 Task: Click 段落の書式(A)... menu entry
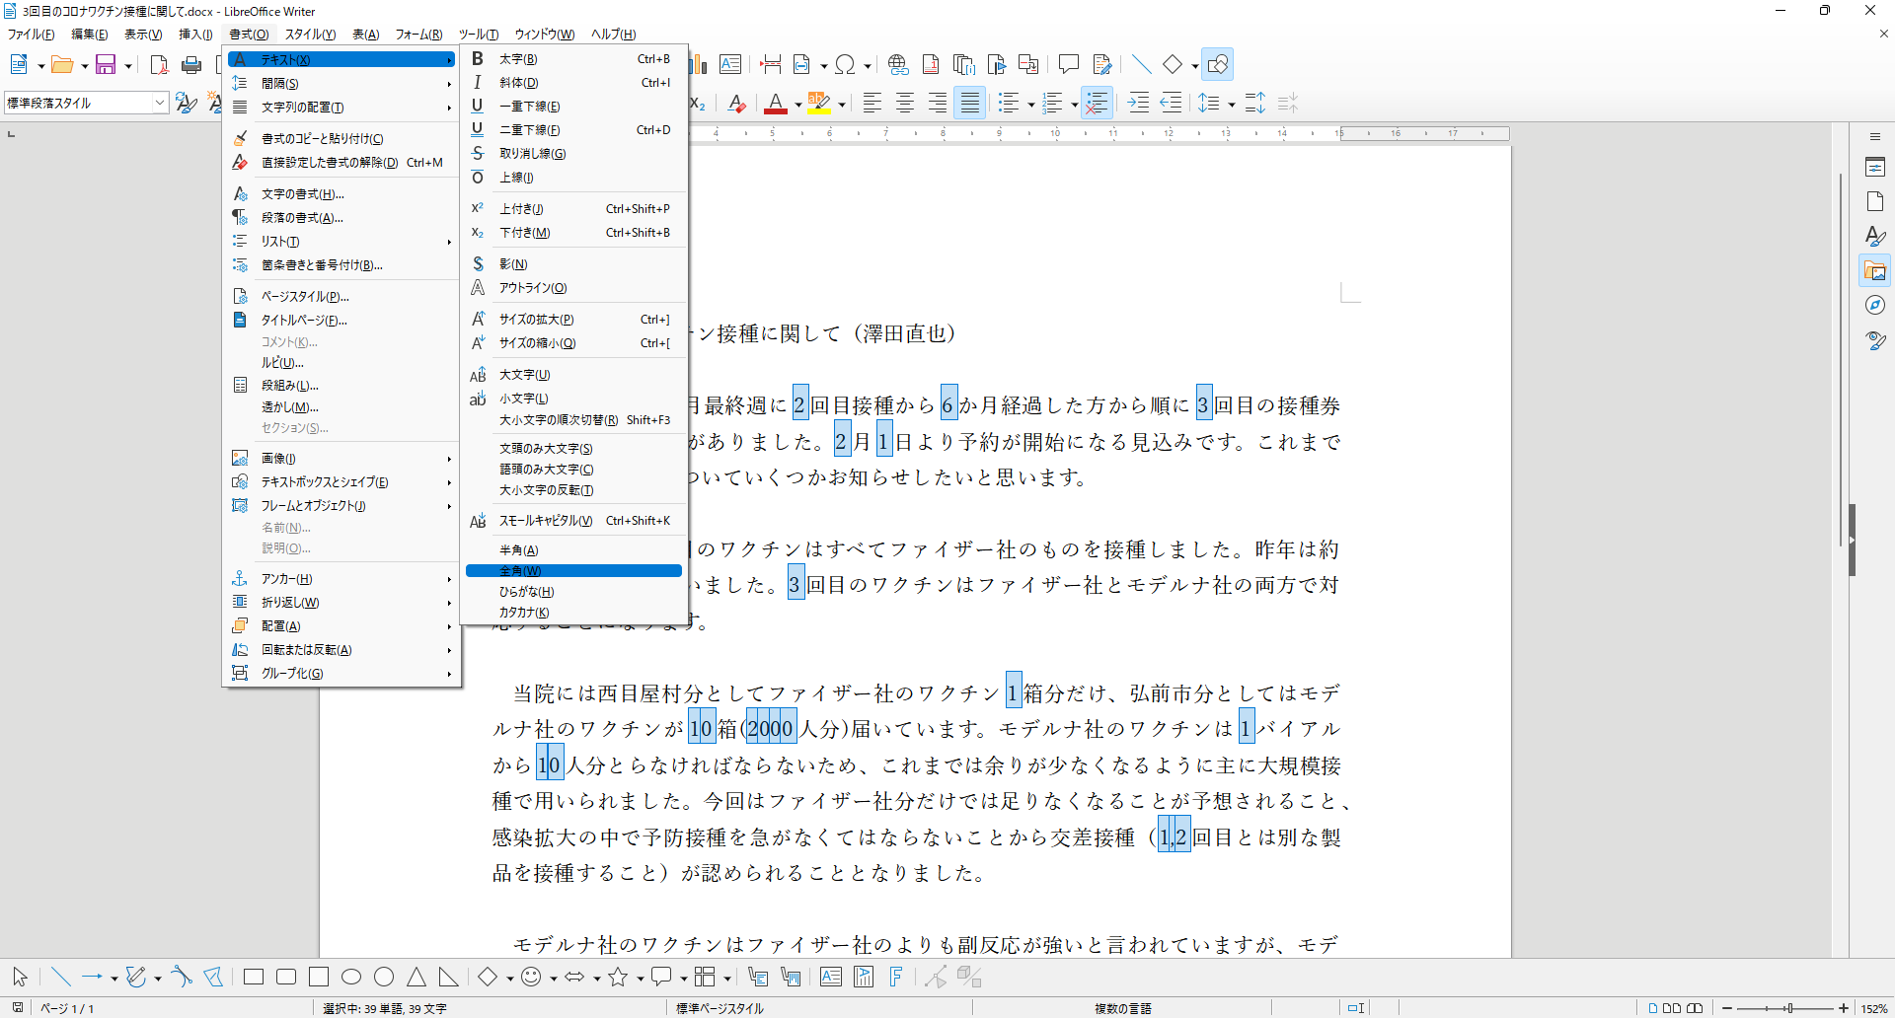[341, 217]
